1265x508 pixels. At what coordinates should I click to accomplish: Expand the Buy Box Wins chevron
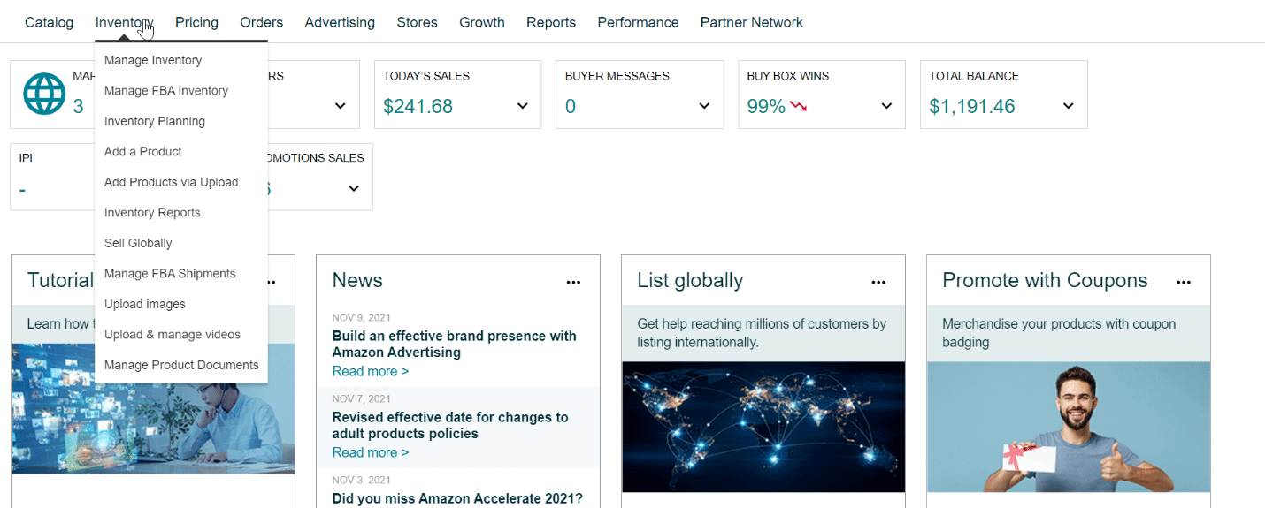(x=886, y=106)
